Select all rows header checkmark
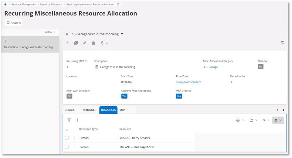This screenshot has height=158, width=292. (67, 130)
